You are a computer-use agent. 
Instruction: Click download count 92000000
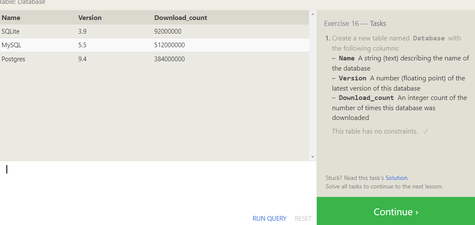pos(168,31)
